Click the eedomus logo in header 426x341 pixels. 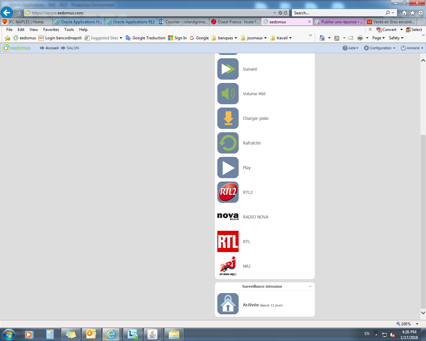17,48
